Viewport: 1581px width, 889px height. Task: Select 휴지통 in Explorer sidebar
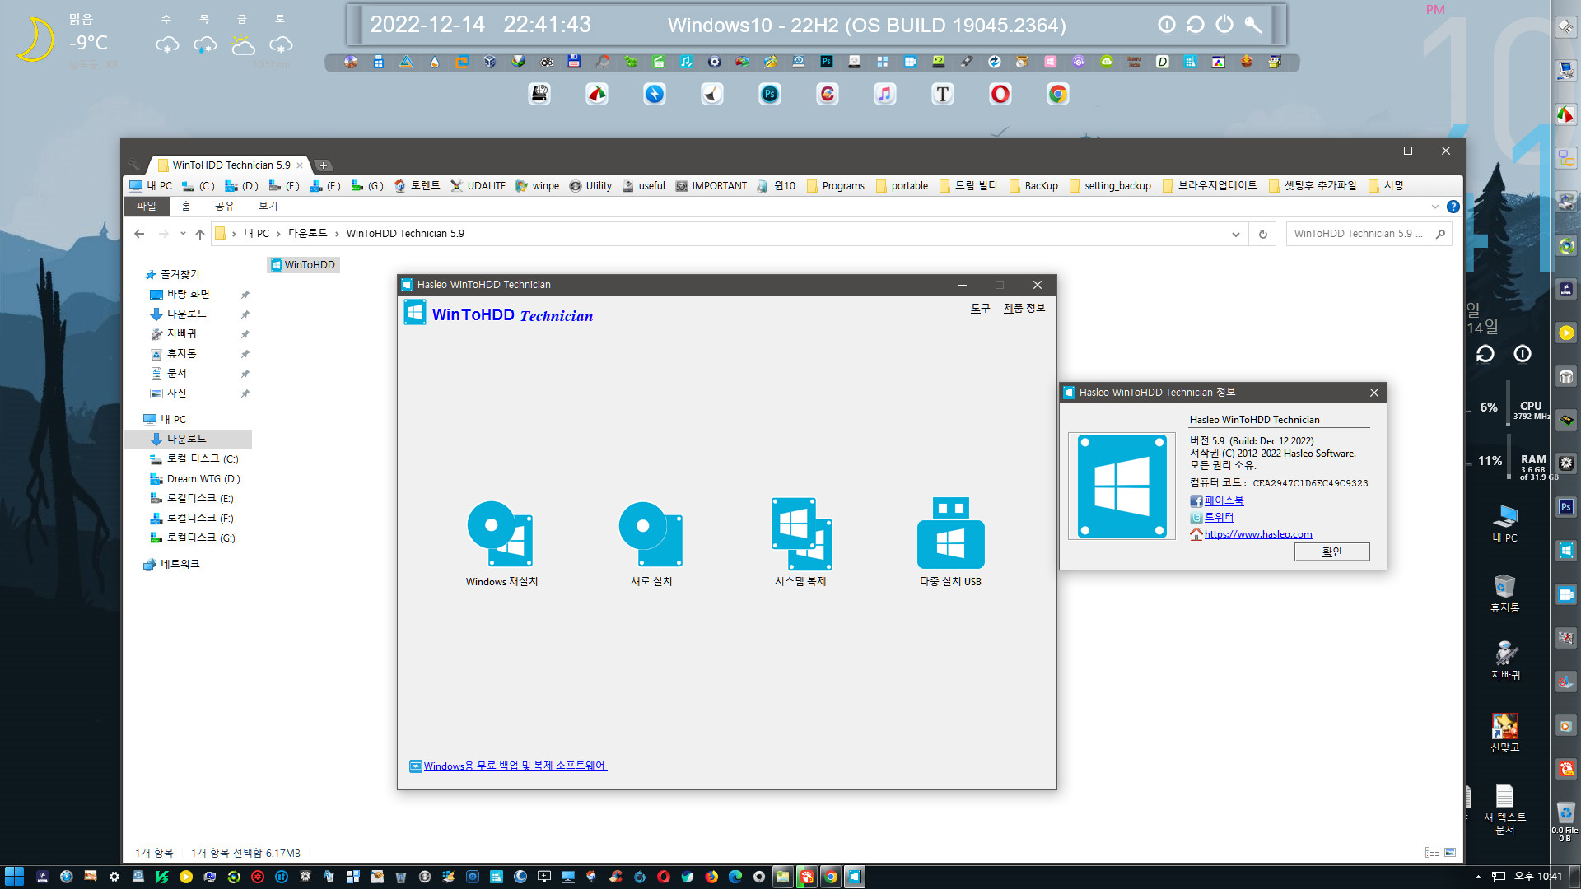point(181,353)
